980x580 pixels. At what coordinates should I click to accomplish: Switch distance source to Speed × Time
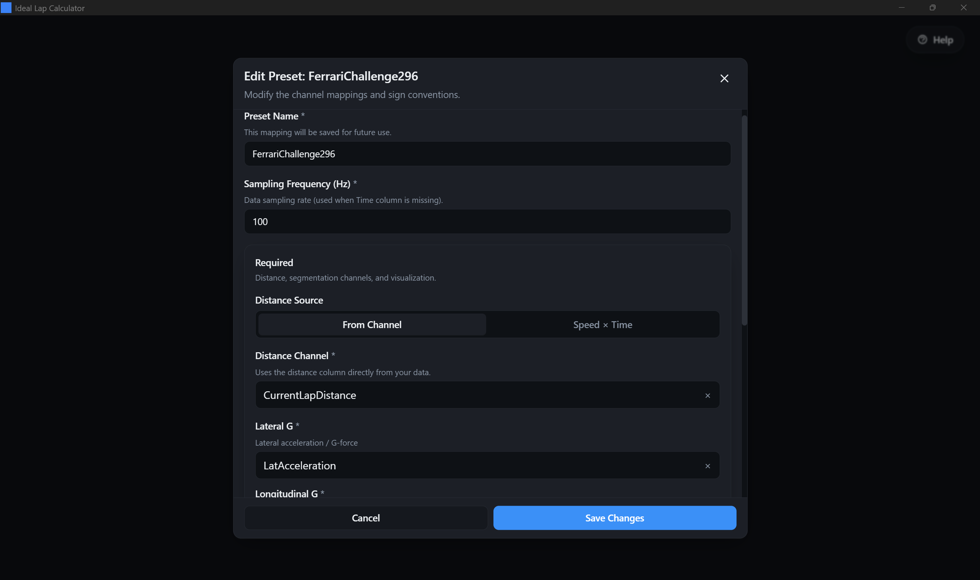pos(603,324)
